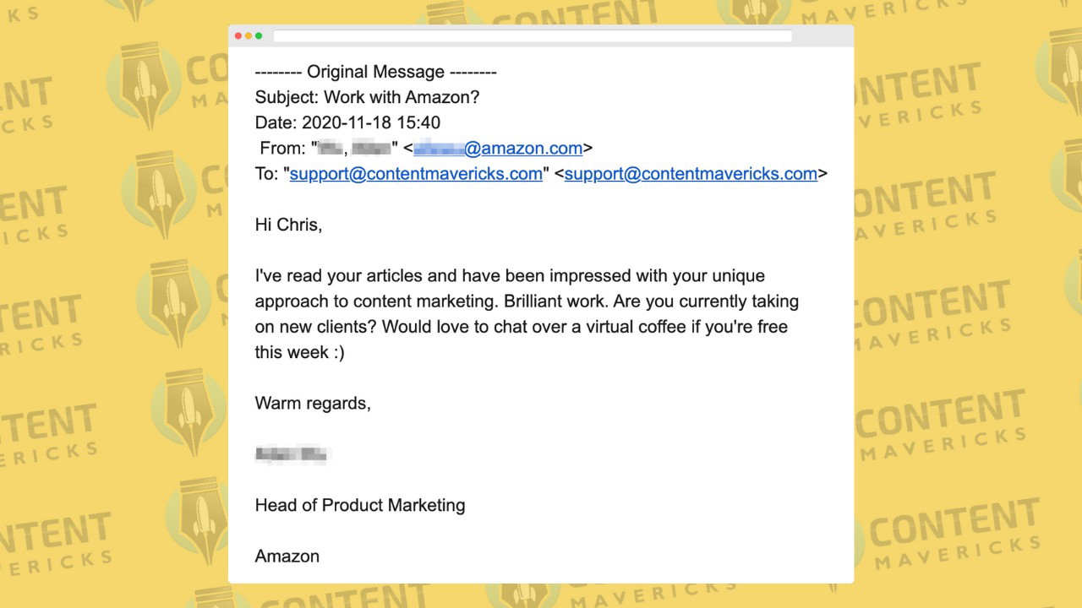Click the date "2020-11-18 15:40" text

[x=370, y=122]
